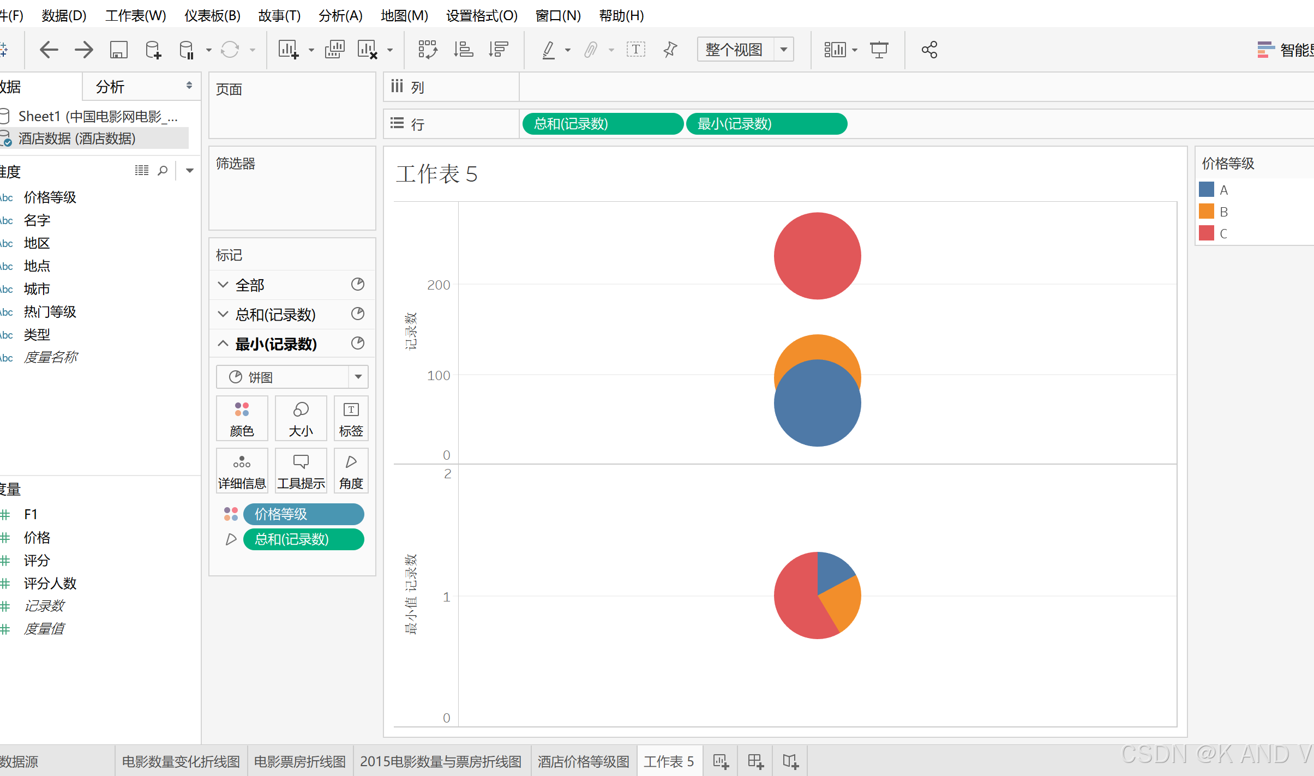Collapse the 最小(记录数) marks section
The image size is (1314, 776).
pos(223,344)
